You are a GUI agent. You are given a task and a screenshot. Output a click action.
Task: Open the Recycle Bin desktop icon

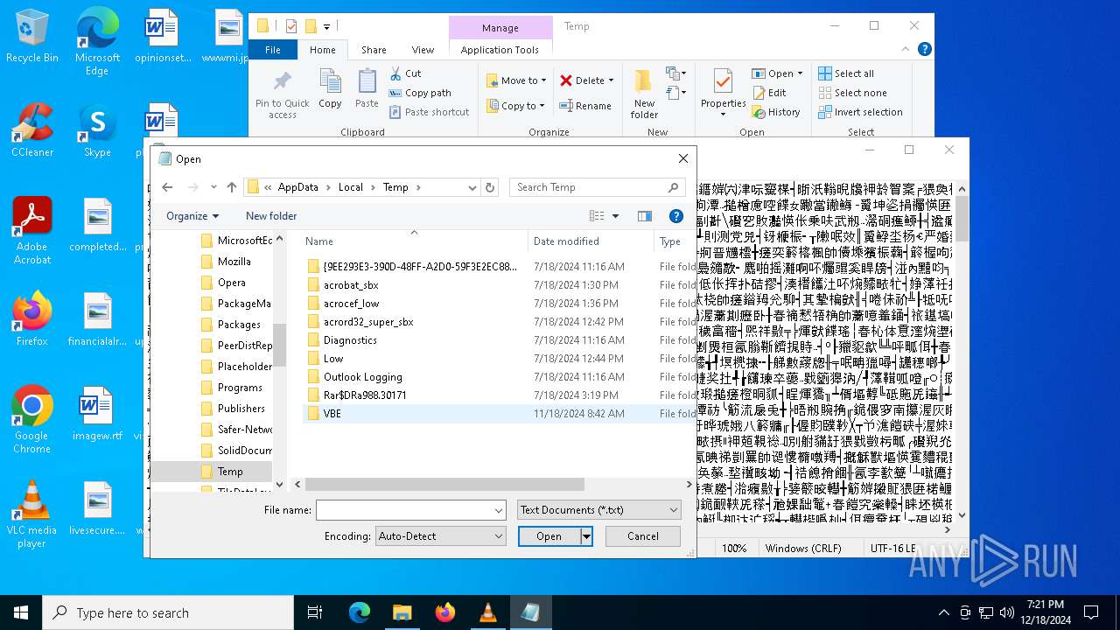[x=32, y=36]
